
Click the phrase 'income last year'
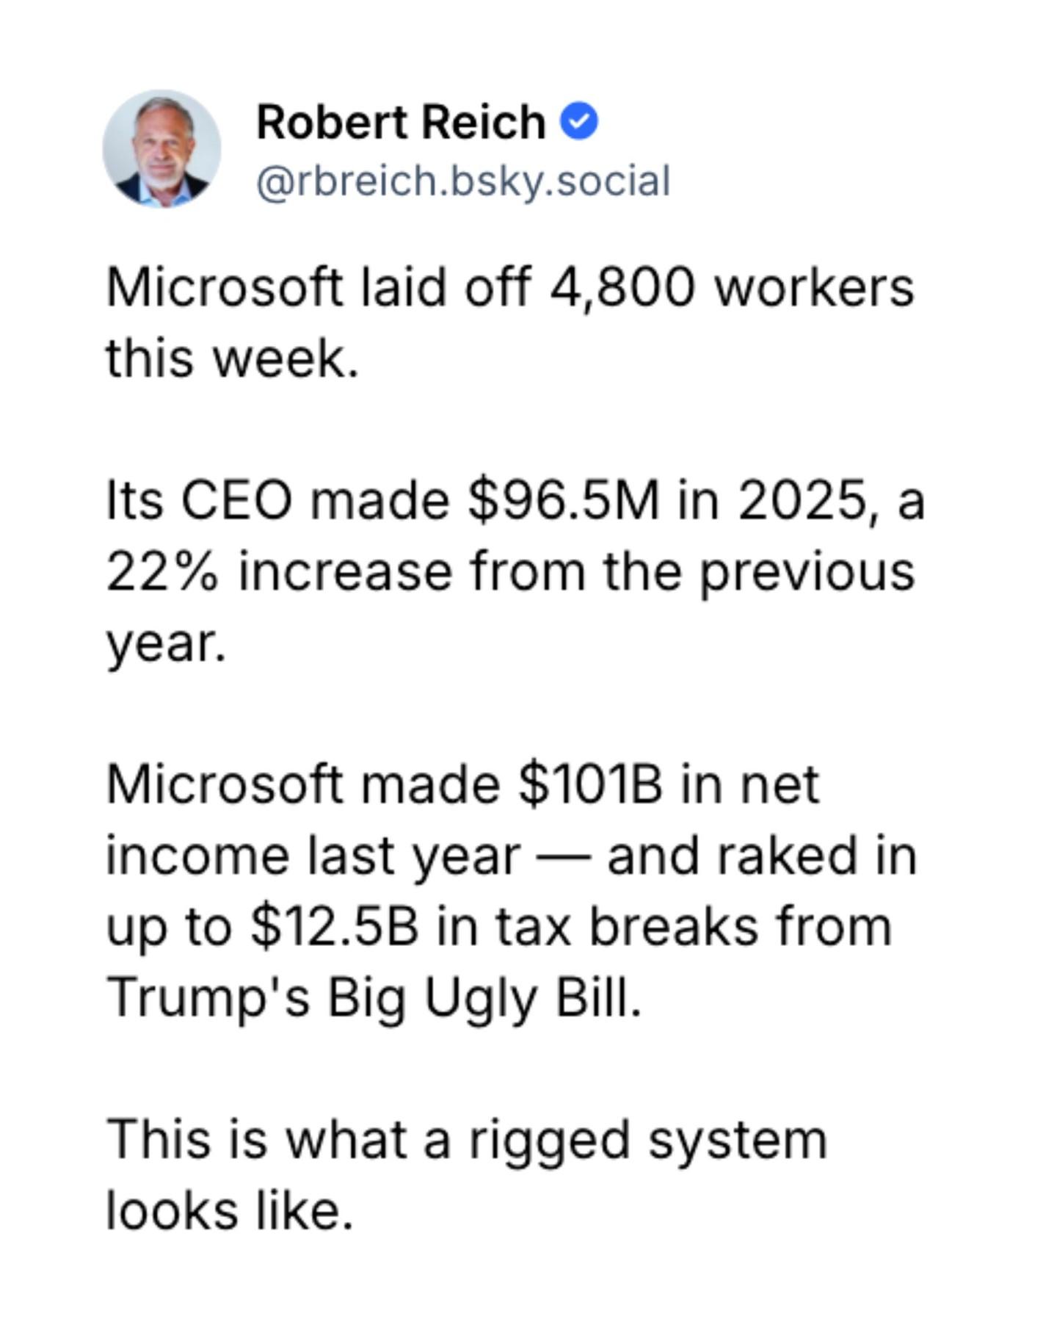[313, 856]
